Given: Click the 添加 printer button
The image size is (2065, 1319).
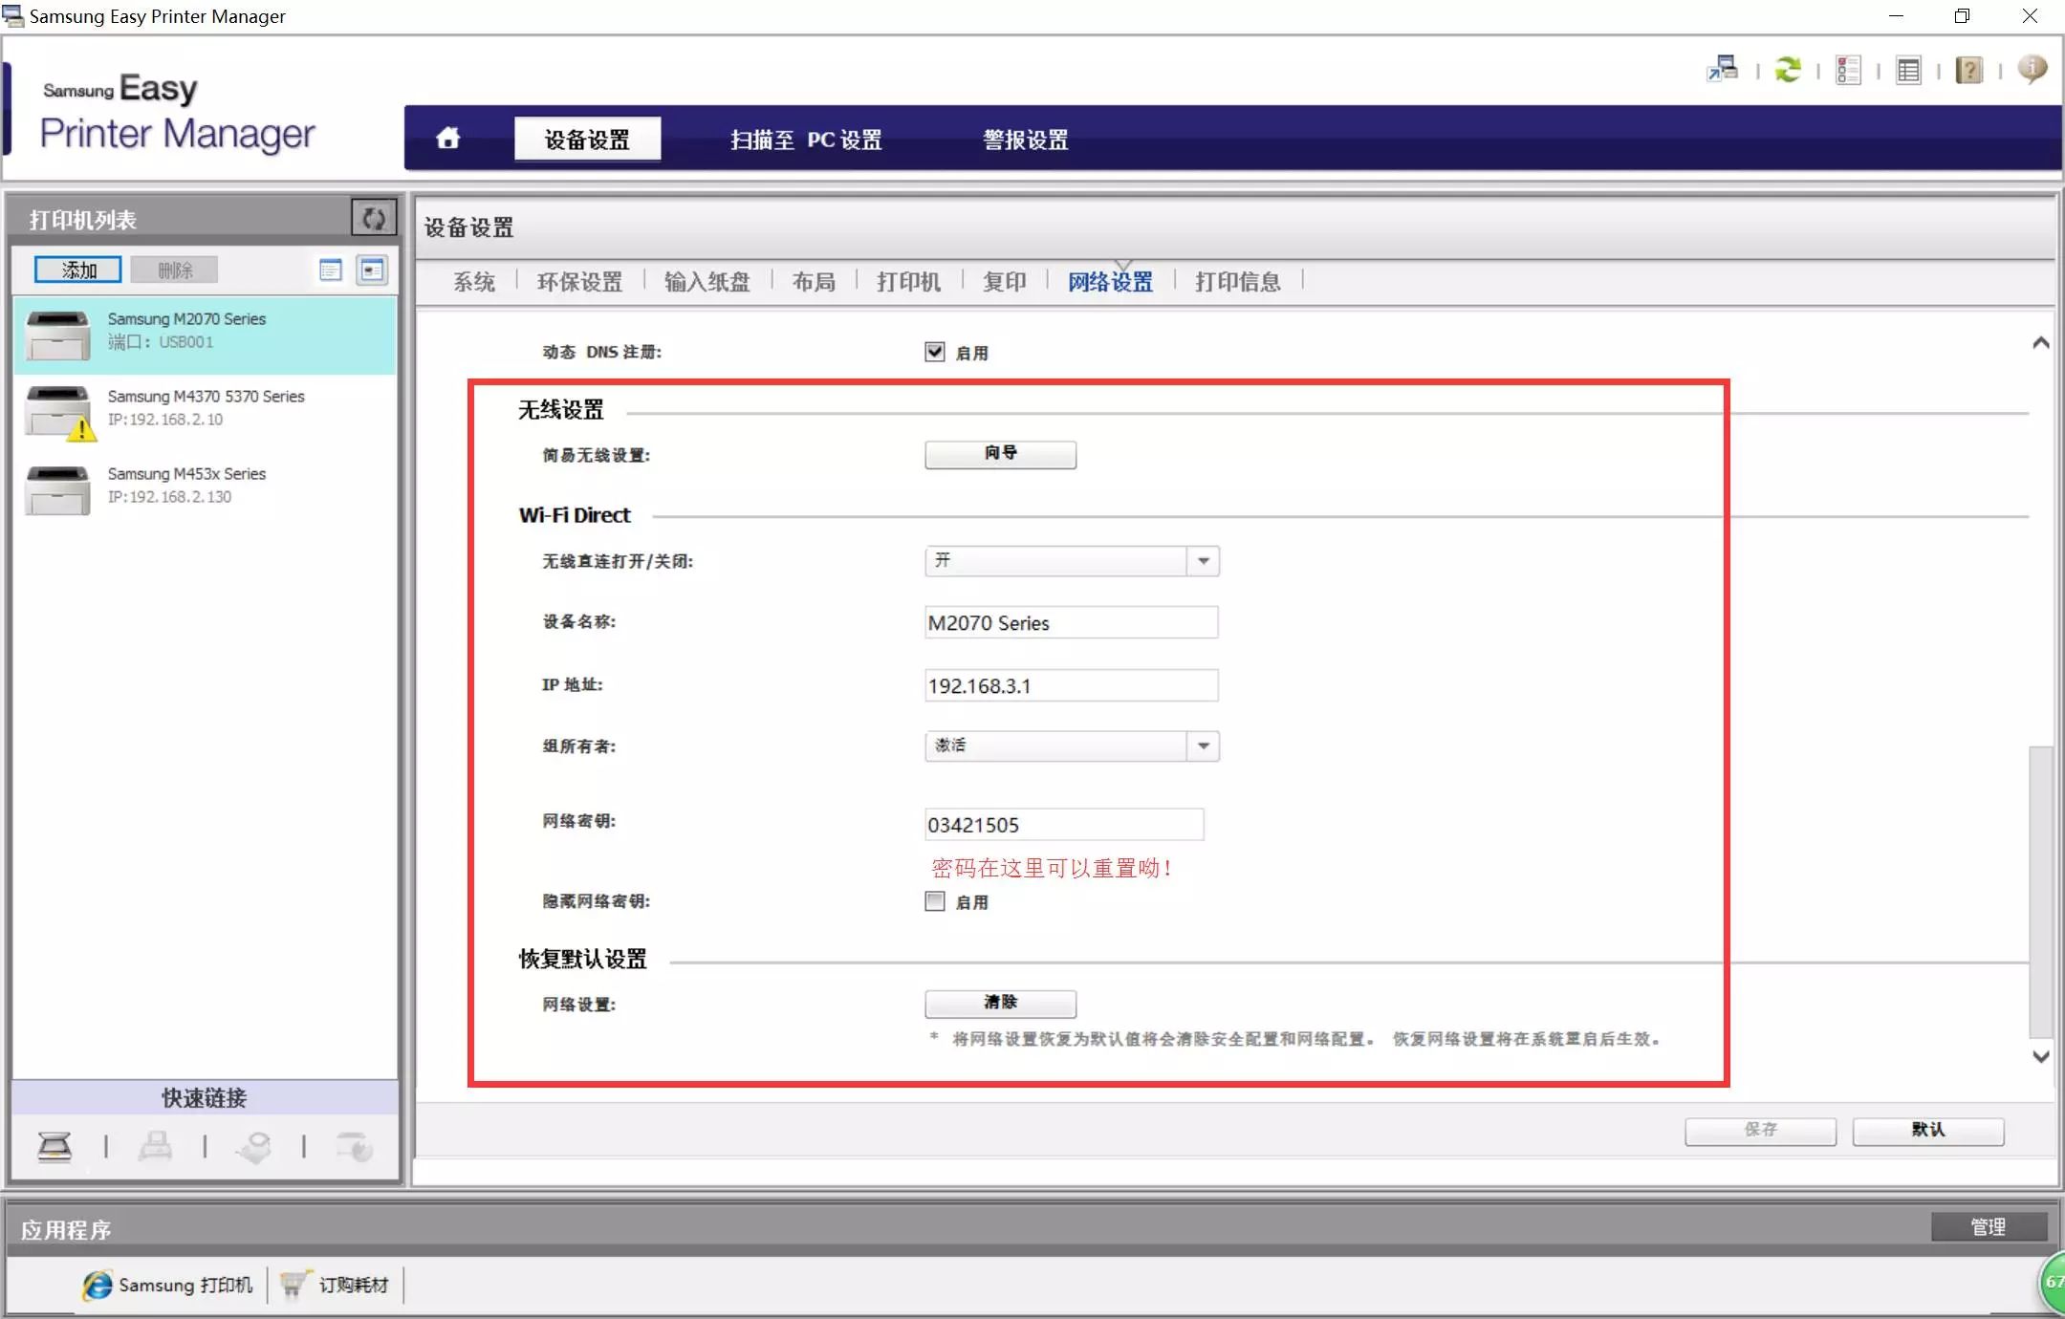Looking at the screenshot, I should click(x=77, y=270).
